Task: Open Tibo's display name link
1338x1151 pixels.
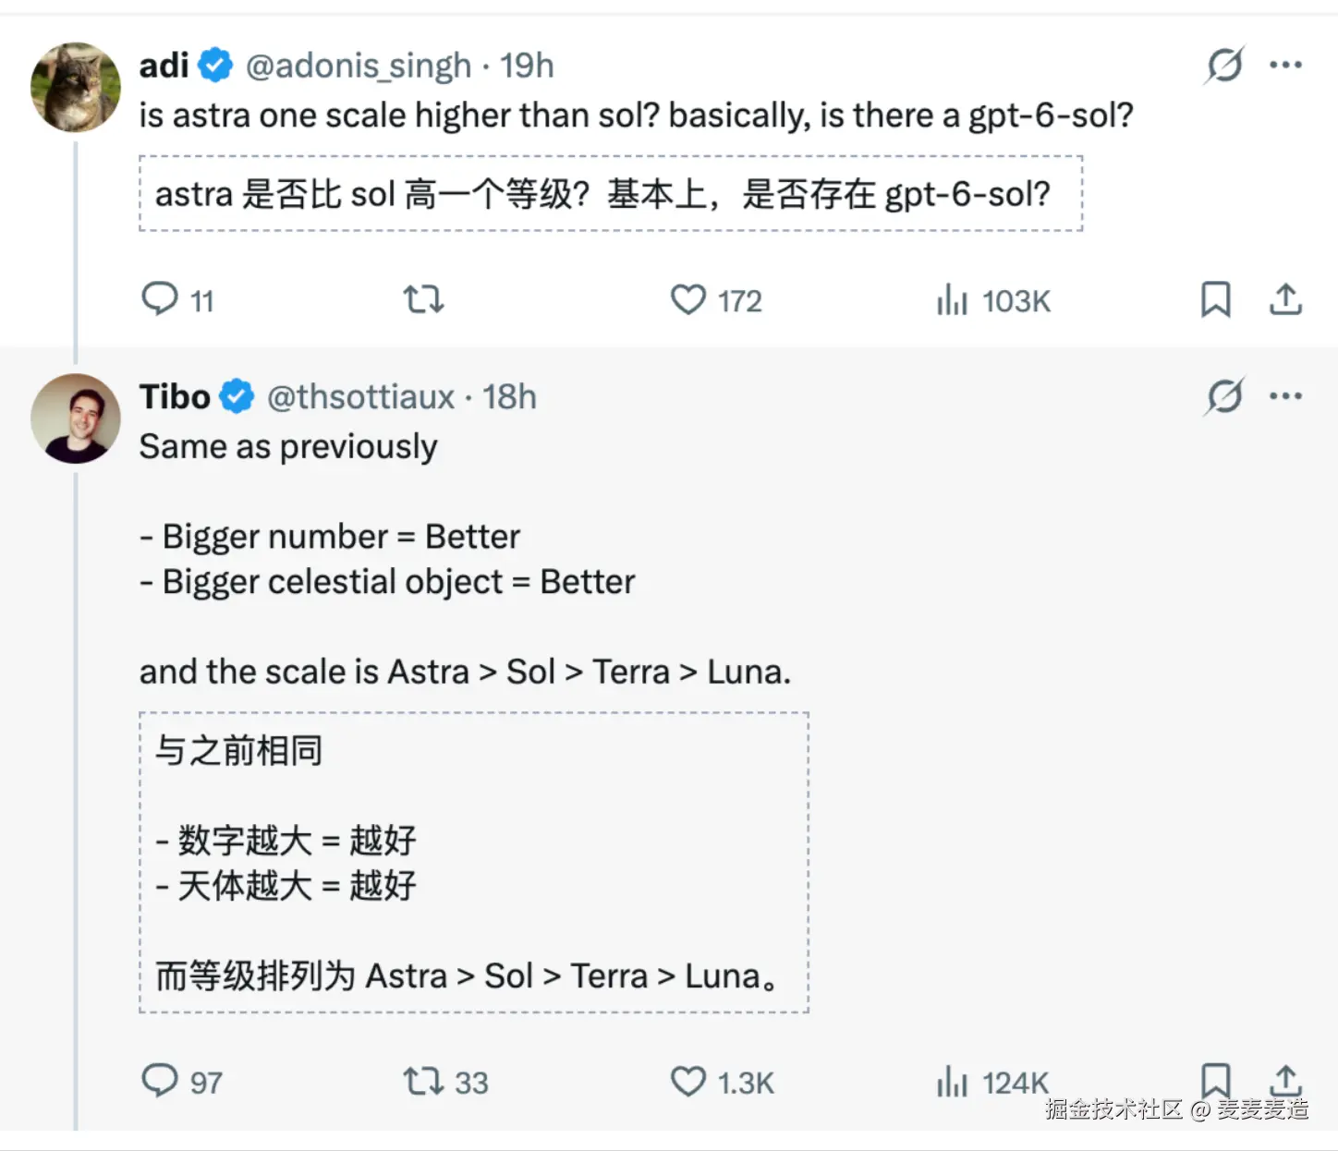Action: click(176, 396)
